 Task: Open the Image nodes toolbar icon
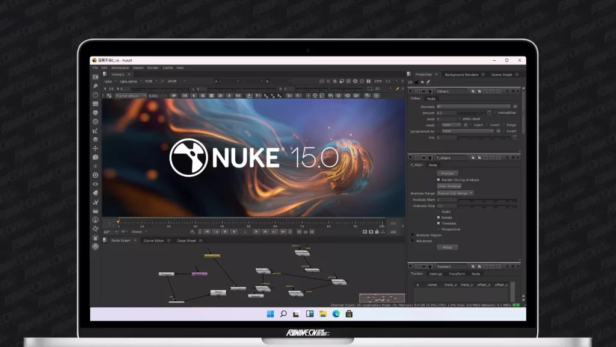95,77
